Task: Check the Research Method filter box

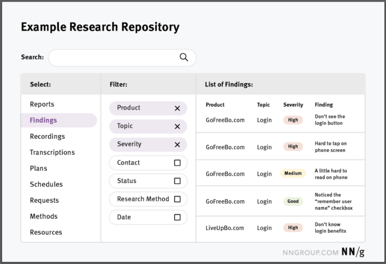Action: 177,199
